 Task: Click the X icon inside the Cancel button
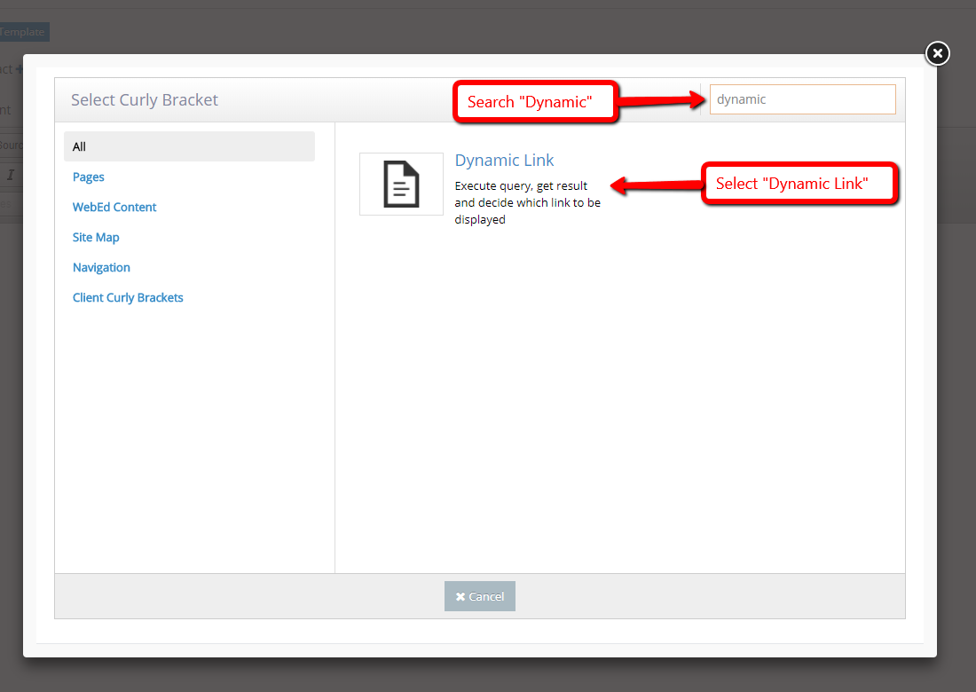(x=460, y=596)
